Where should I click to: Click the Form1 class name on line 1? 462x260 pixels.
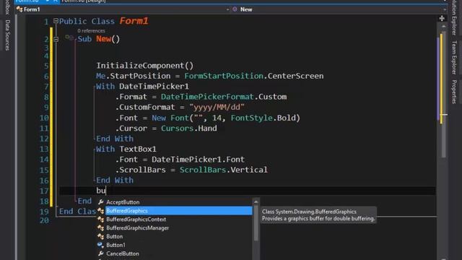[x=134, y=21]
